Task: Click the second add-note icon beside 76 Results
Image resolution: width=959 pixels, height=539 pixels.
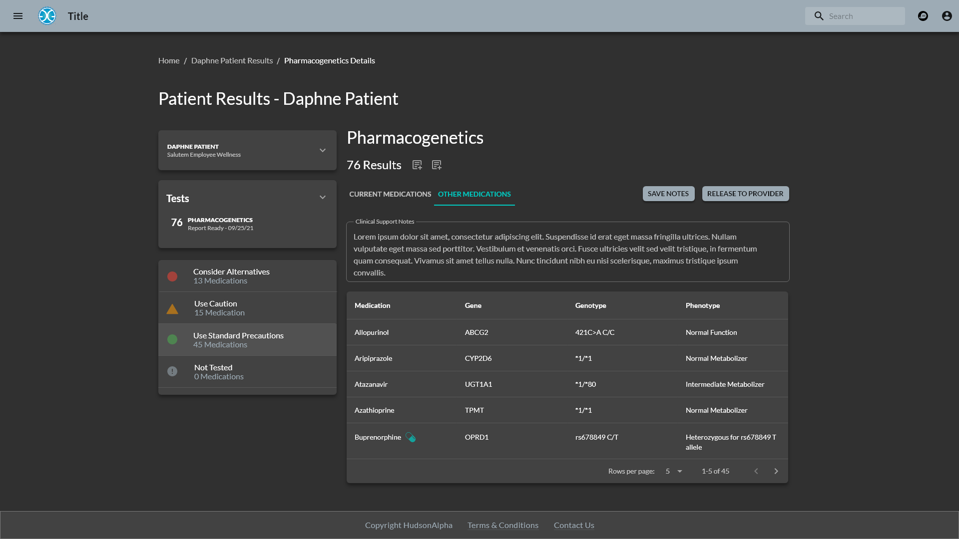Action: click(x=437, y=165)
